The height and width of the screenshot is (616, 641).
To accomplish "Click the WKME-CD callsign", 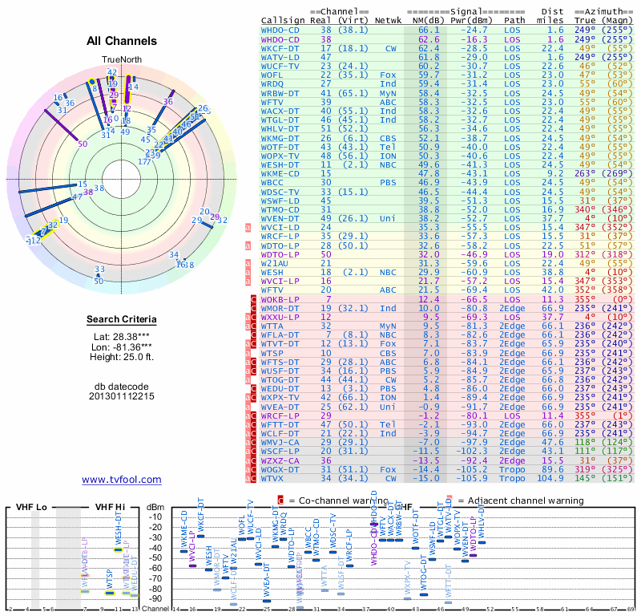I will coord(280,173).
